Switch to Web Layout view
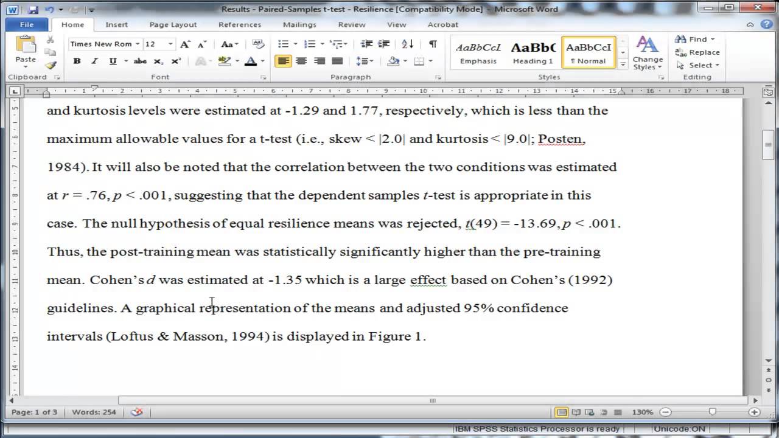 tap(590, 412)
